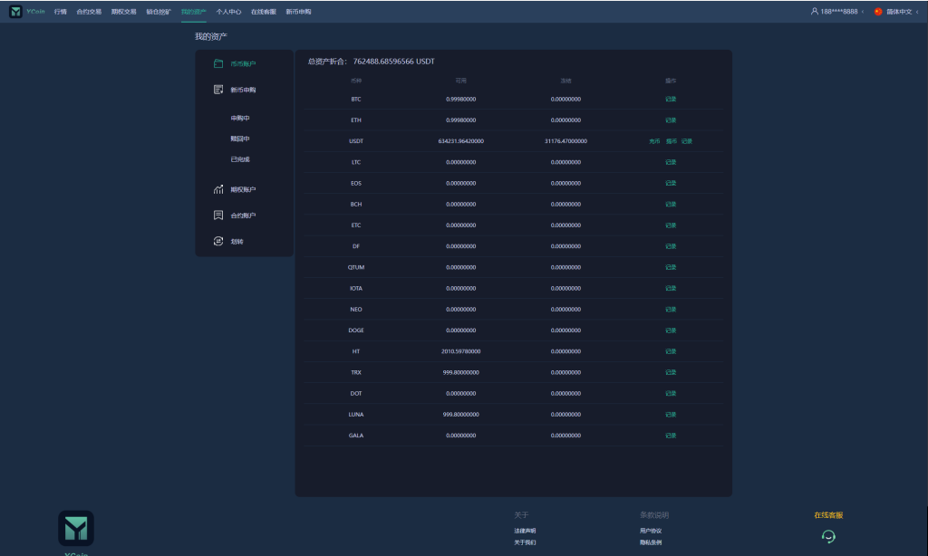Click the BTC coin name cell
Screen dimensions: 928x556
(355, 100)
